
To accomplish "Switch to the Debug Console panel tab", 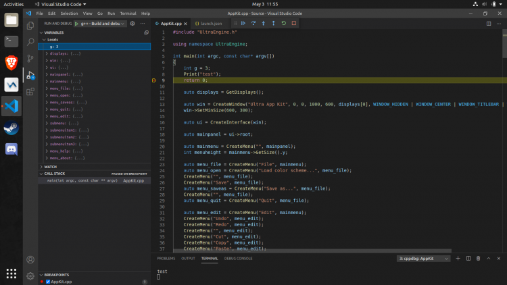I will 238,258.
